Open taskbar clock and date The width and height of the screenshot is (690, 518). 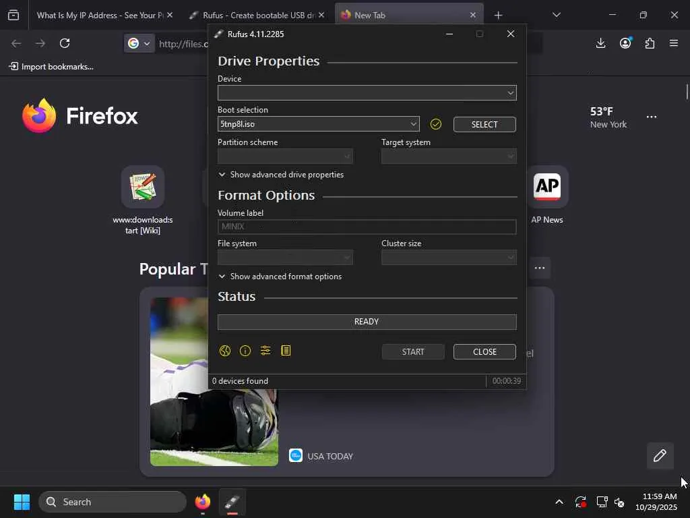(656, 502)
